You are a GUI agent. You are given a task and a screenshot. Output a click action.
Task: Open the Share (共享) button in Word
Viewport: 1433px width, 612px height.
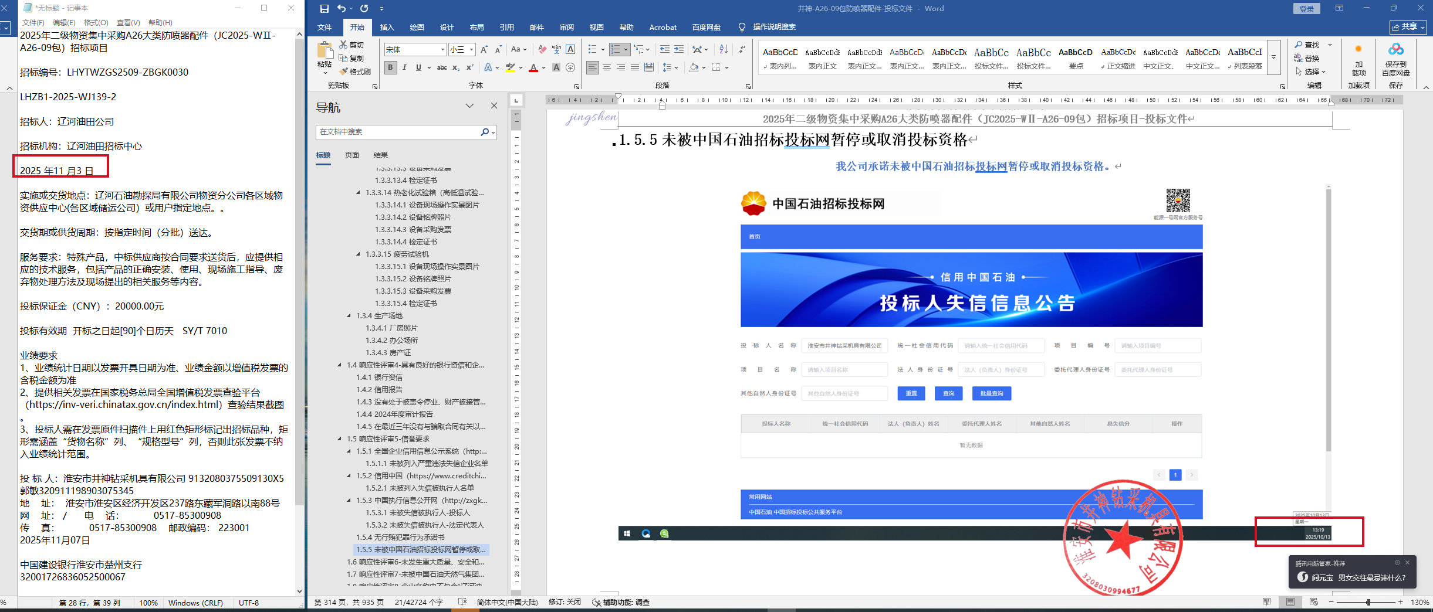click(x=1409, y=27)
